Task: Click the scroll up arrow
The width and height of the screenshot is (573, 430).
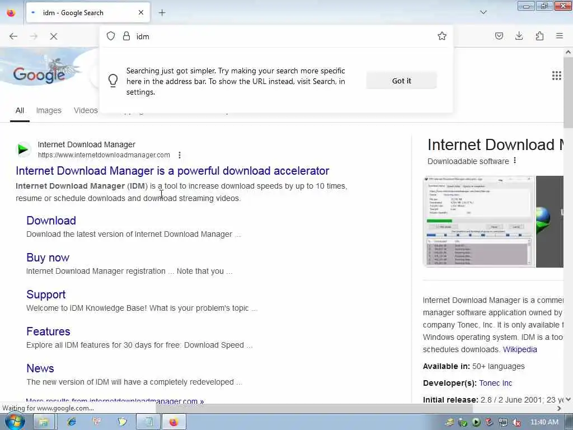Action: point(568,52)
